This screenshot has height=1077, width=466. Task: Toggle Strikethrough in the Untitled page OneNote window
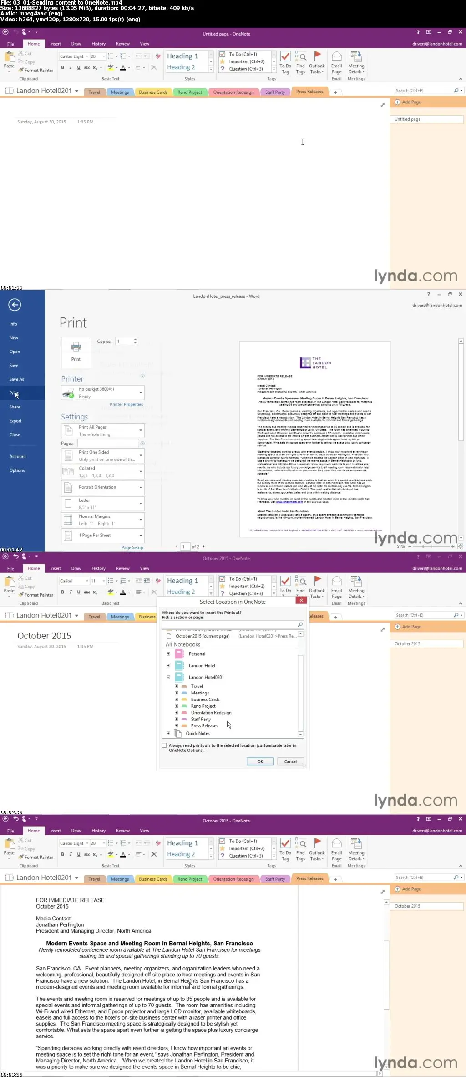click(87, 67)
